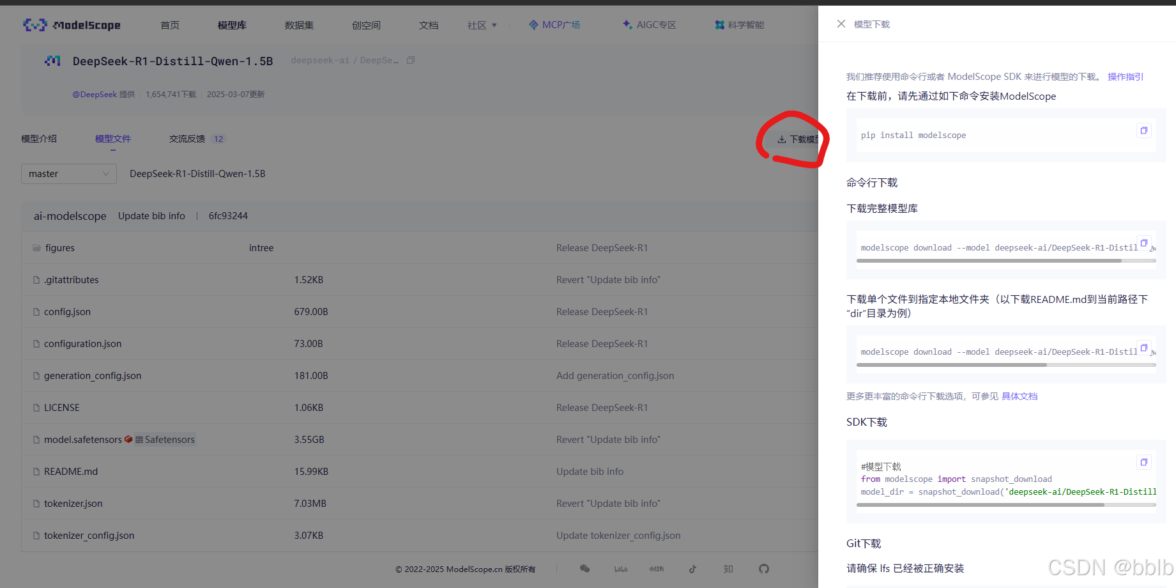Expand the 社区 menu dropdown
1176x588 pixels.
(x=482, y=25)
